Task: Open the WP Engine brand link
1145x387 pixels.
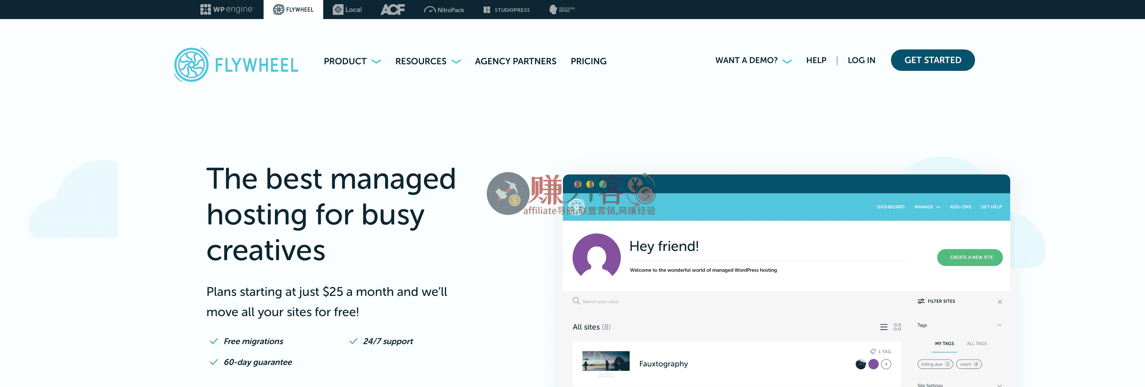Action: 226,9
